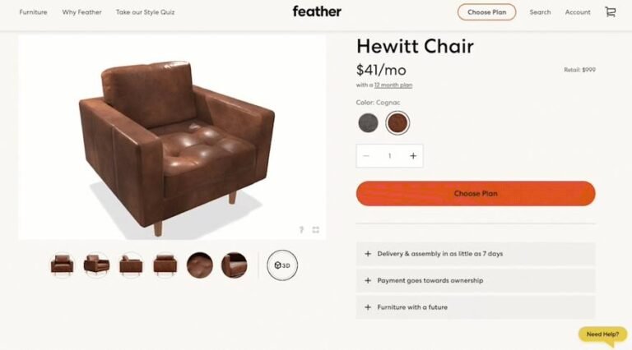The width and height of the screenshot is (632, 350).
Task: Select the Cognac color swatch
Action: coord(397,122)
